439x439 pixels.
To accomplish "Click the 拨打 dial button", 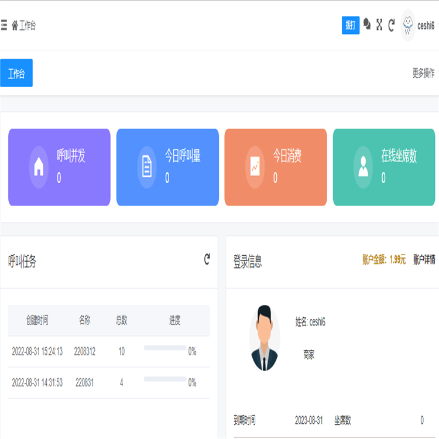I will click(351, 25).
